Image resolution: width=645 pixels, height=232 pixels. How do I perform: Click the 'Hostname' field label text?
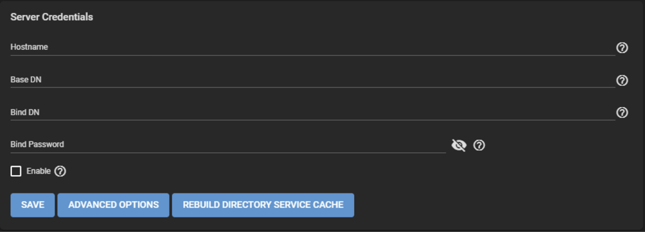[29, 47]
